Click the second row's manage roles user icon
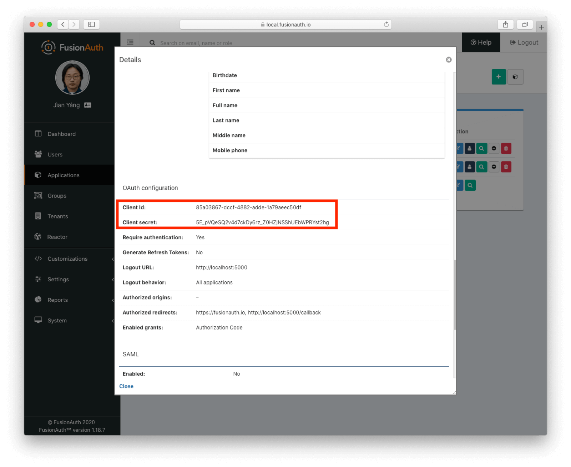571x467 pixels. coord(470,167)
